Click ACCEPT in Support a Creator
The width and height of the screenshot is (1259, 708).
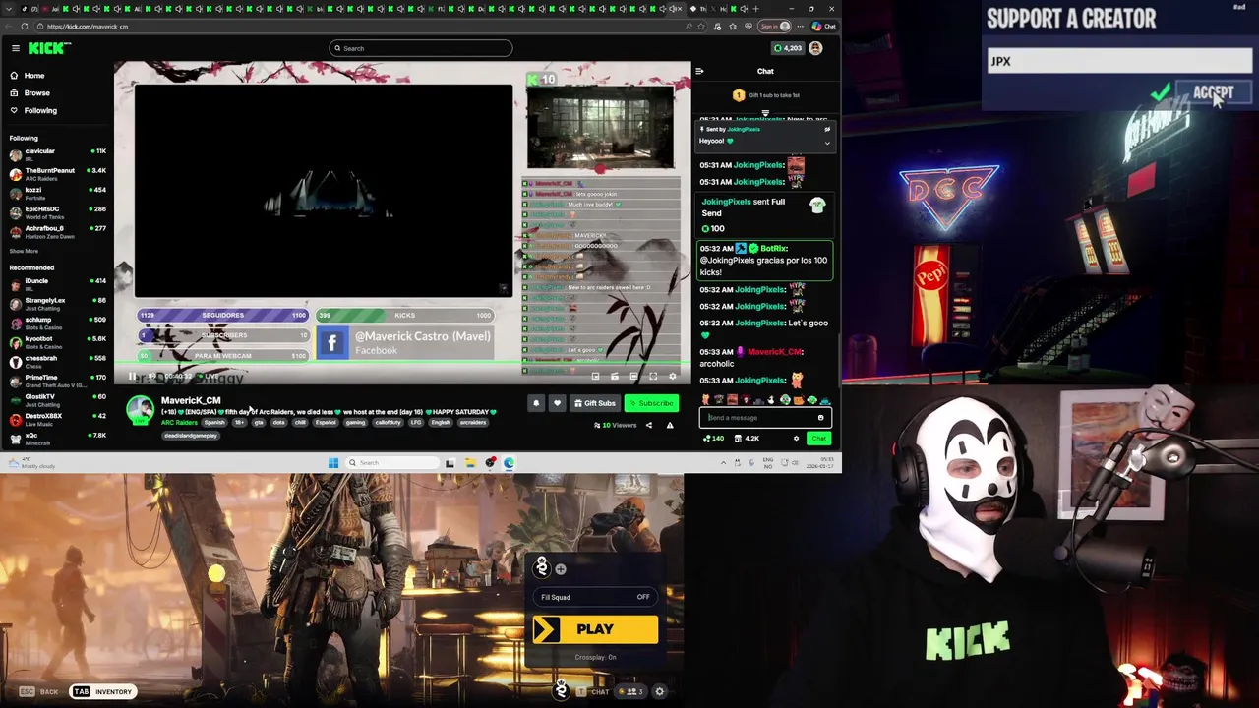[x=1213, y=93]
